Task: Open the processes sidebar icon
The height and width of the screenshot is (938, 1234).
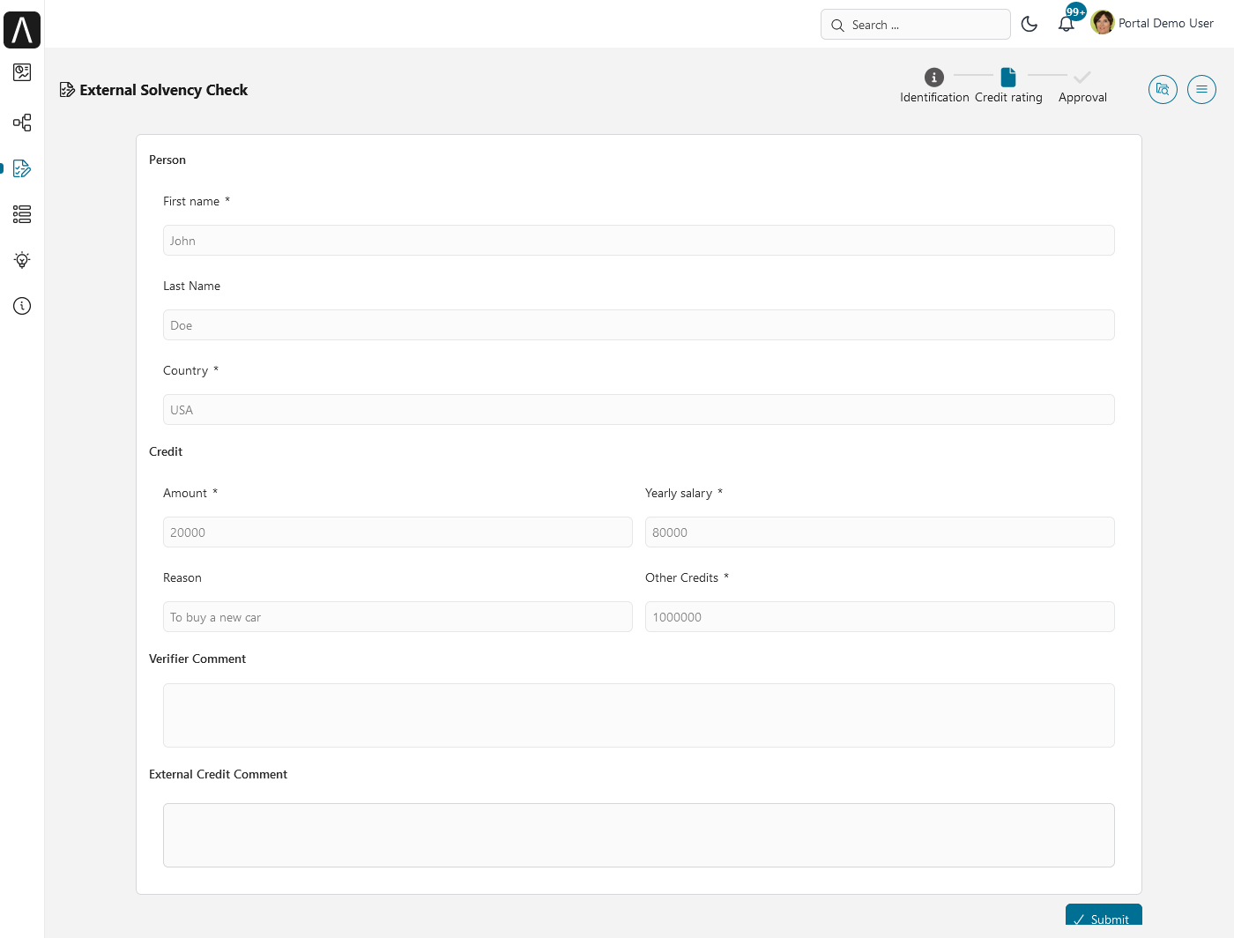Action: coord(22,123)
